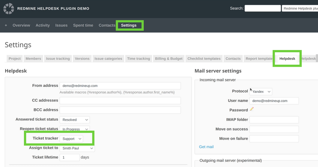Screen dimensions: 318x167
Task: Open the project selector dropdown at top right
Action: 300,8
